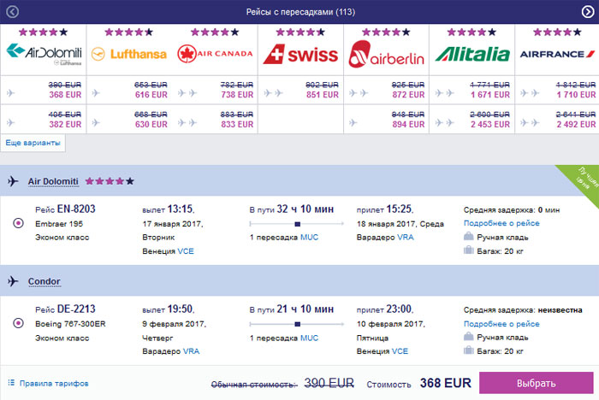Click the Lufthansa airline logo

click(x=128, y=54)
